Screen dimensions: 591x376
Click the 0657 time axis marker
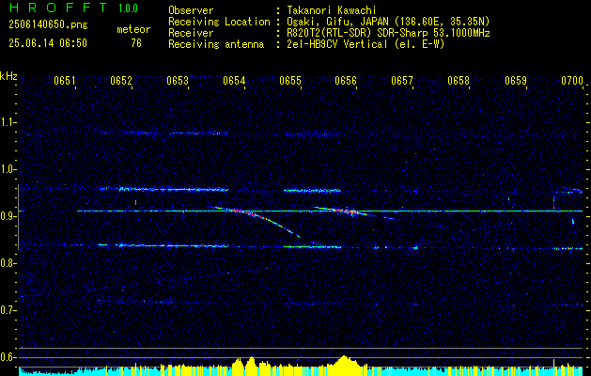pos(402,81)
